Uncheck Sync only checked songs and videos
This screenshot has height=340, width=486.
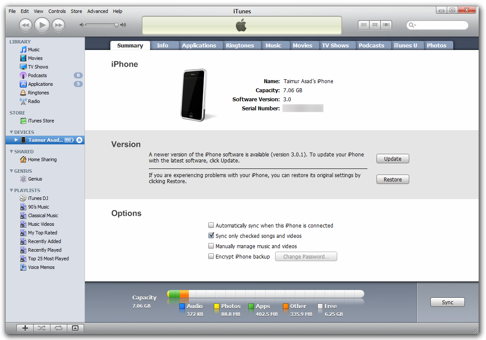211,236
